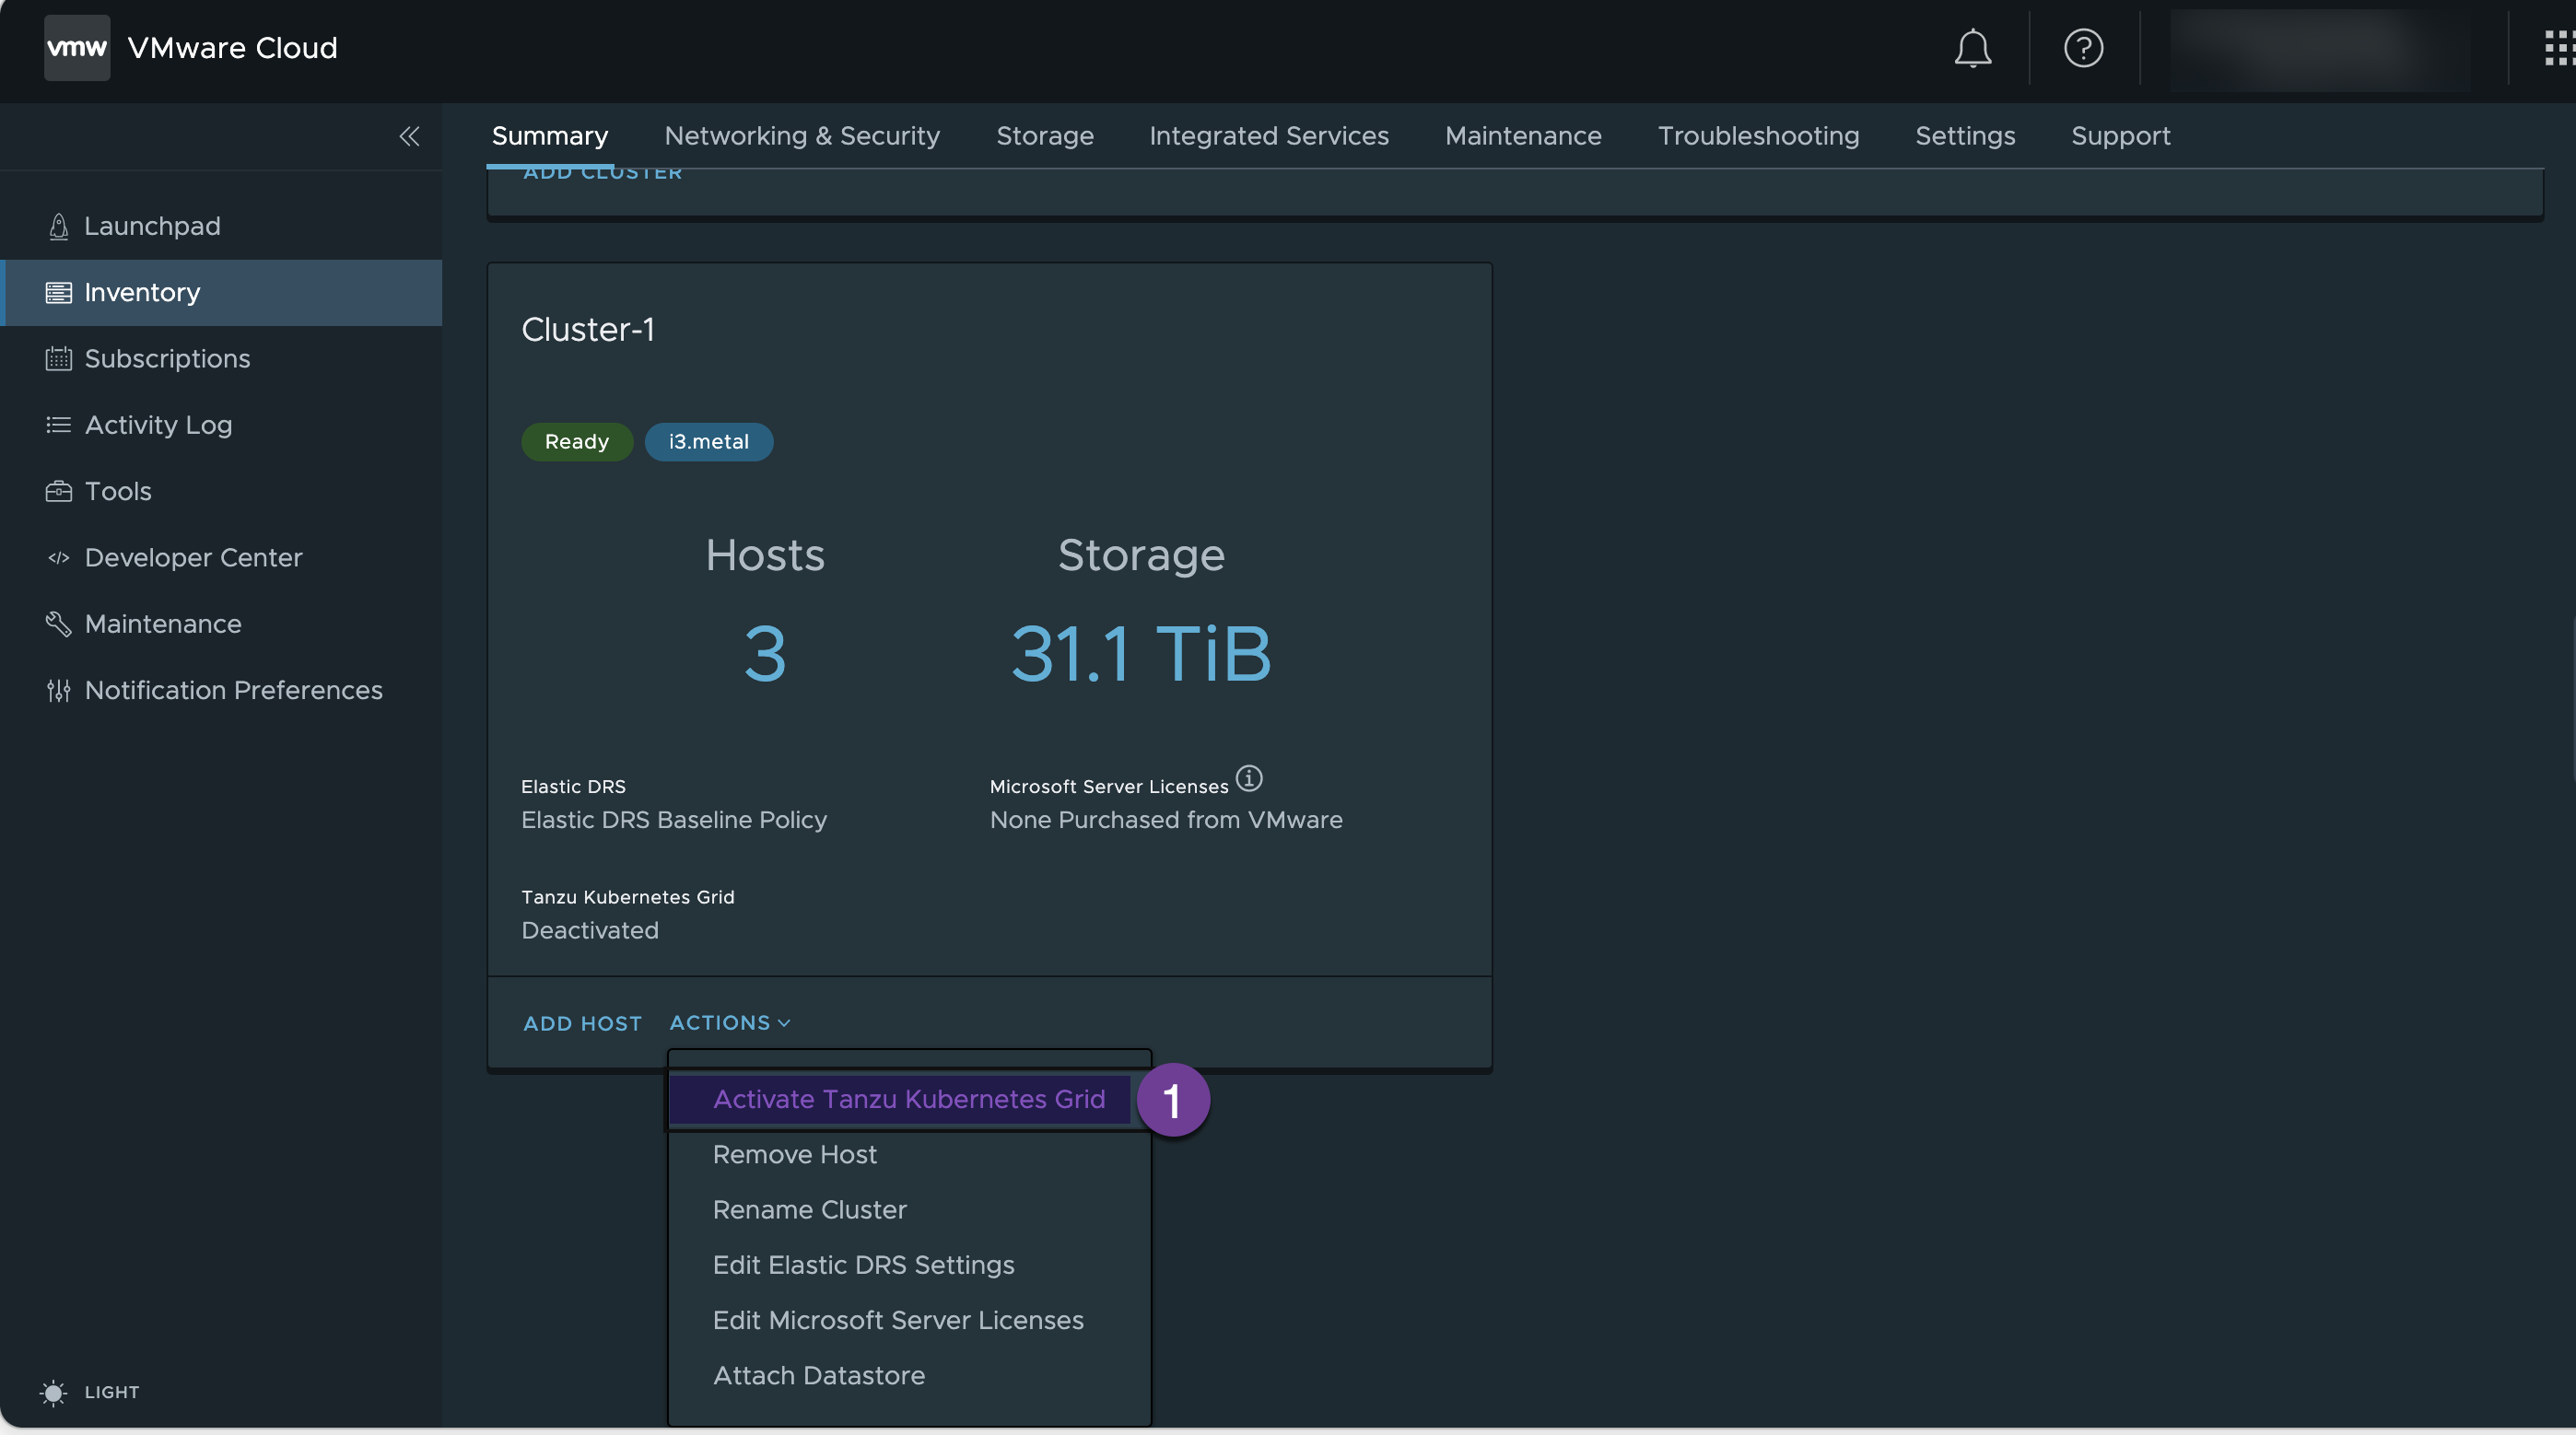Click the i3.metal host type badge
This screenshot has height=1435, width=2576.
pos(708,441)
